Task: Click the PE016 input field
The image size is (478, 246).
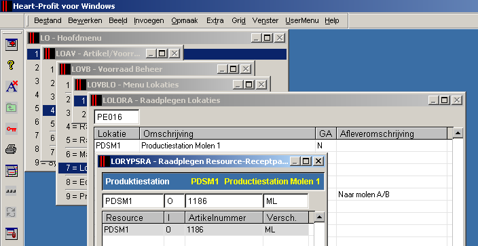Action: [117, 117]
